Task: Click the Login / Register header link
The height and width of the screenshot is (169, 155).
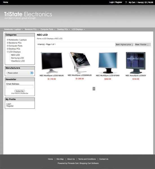Action: 116,2
